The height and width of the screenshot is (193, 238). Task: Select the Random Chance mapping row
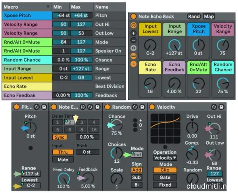(64, 60)
